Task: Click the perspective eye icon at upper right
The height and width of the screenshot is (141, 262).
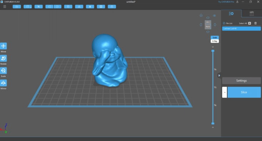Action: point(215,16)
